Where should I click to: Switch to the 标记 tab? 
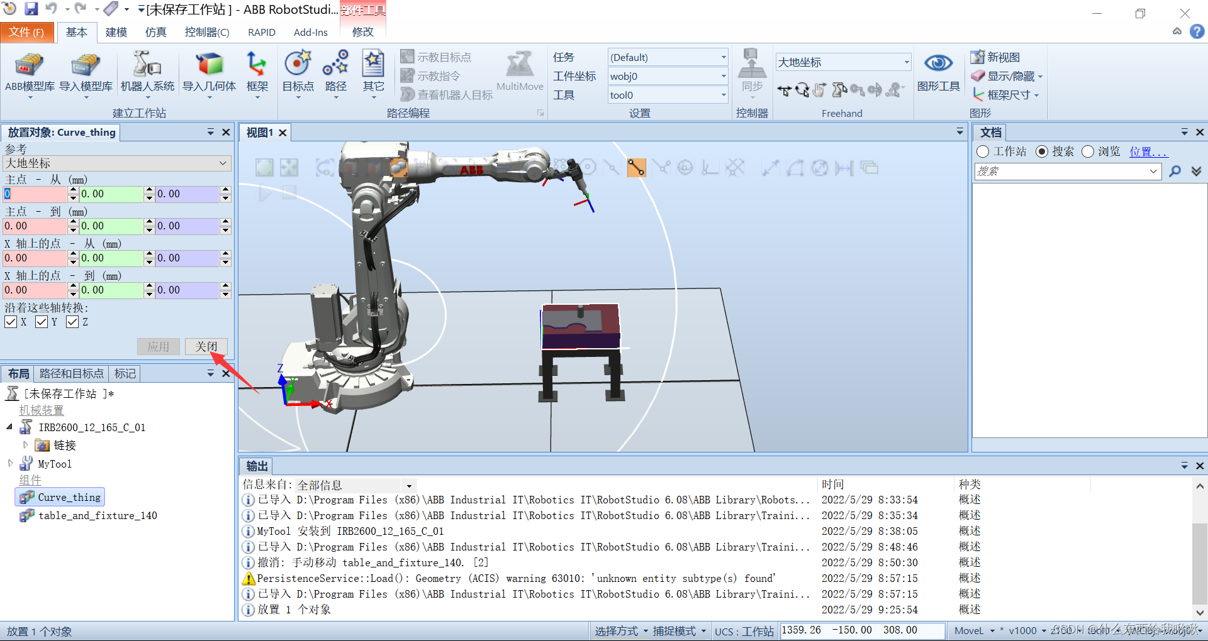point(125,374)
